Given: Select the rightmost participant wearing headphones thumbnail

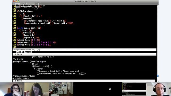Looking at the screenshot, I should point(159,89).
